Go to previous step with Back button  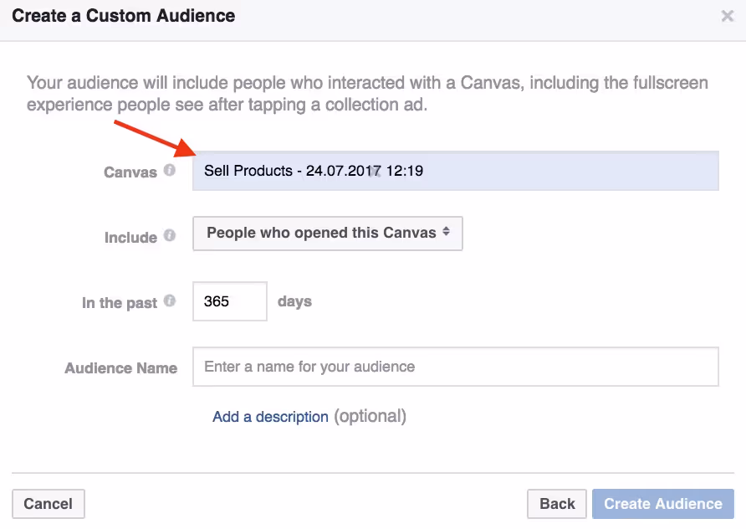(557, 504)
